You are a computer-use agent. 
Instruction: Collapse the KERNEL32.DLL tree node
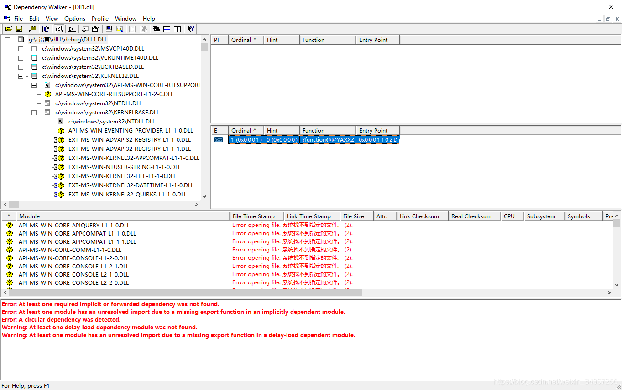[21, 76]
